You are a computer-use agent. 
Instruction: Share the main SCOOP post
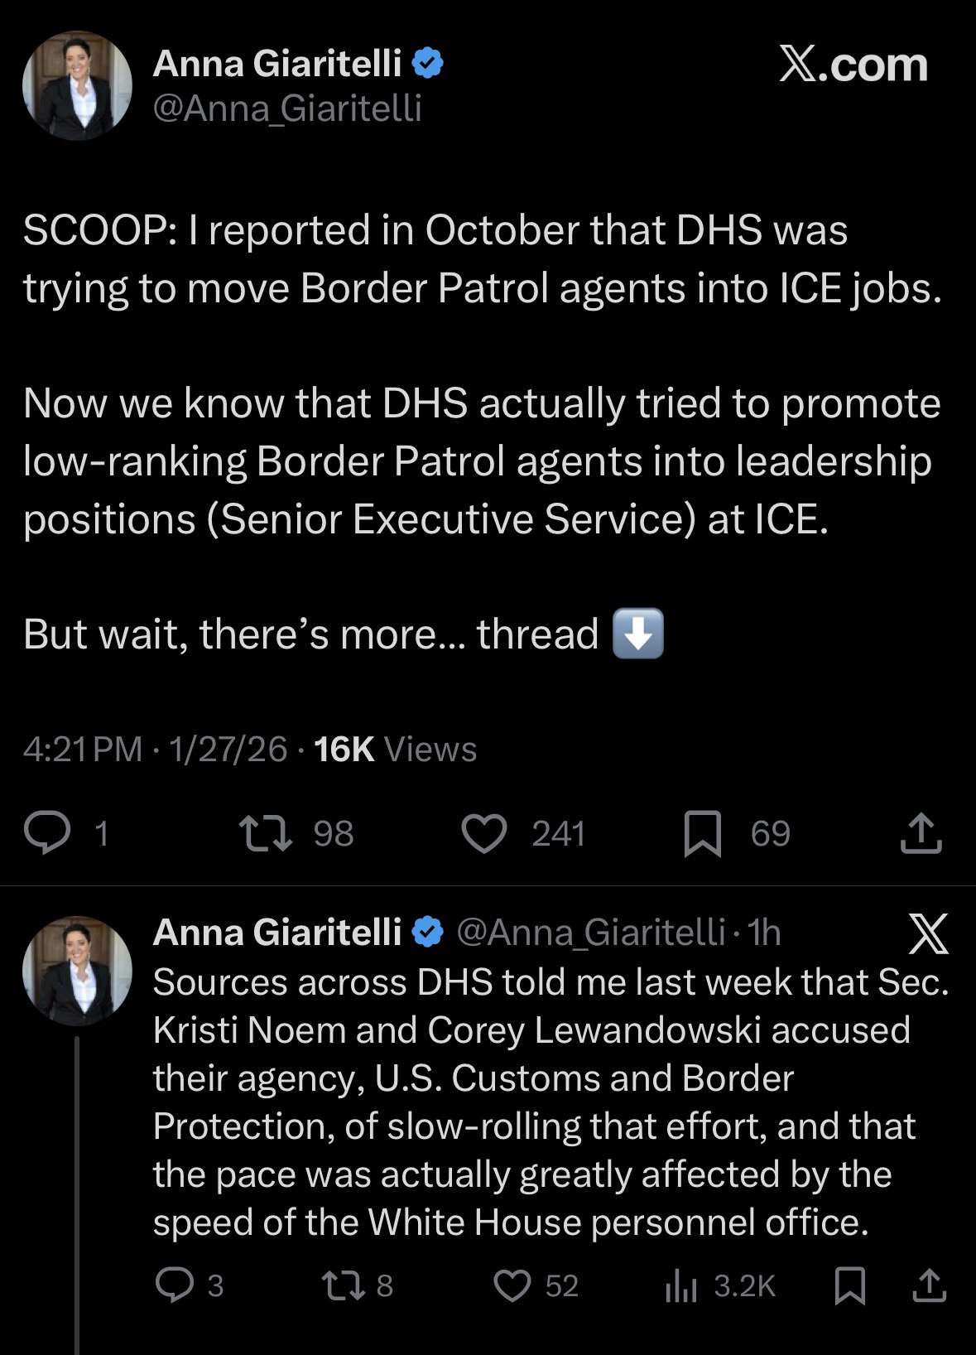[921, 833]
